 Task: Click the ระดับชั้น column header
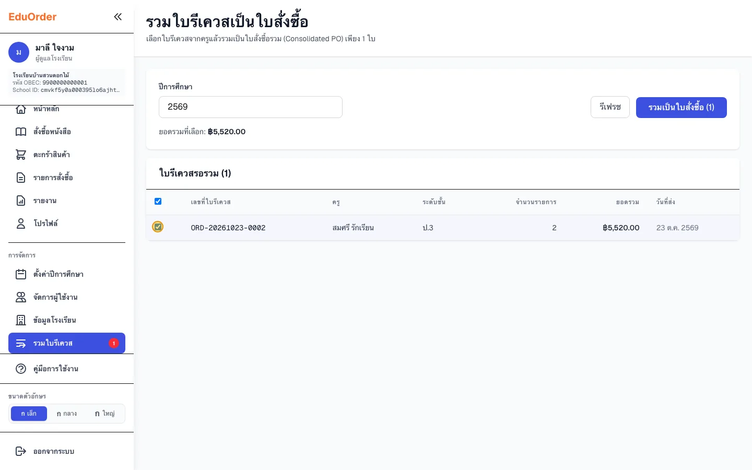click(434, 202)
